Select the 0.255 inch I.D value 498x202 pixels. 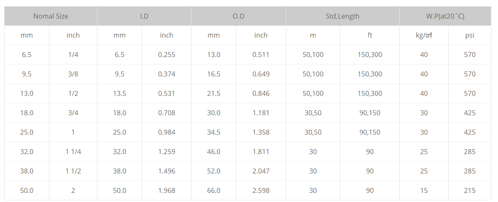[167, 55]
